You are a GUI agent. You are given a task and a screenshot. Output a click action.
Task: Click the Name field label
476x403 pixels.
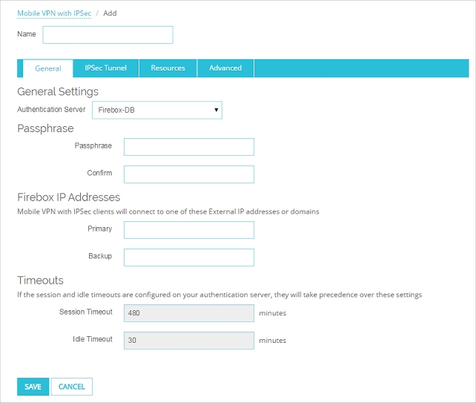pos(27,34)
